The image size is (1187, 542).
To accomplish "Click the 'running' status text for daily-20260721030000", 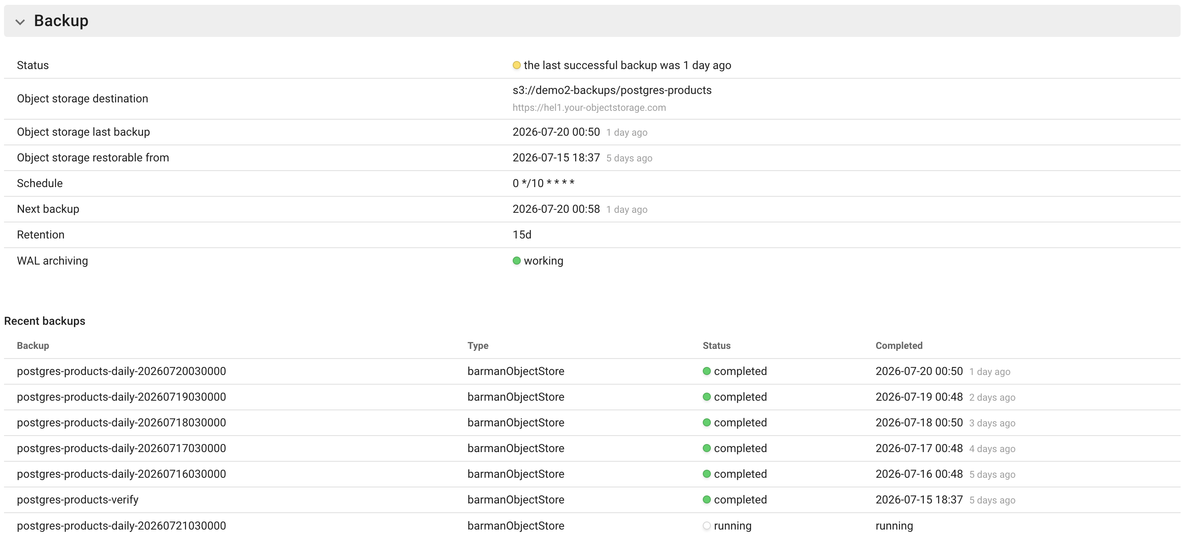I will point(733,526).
